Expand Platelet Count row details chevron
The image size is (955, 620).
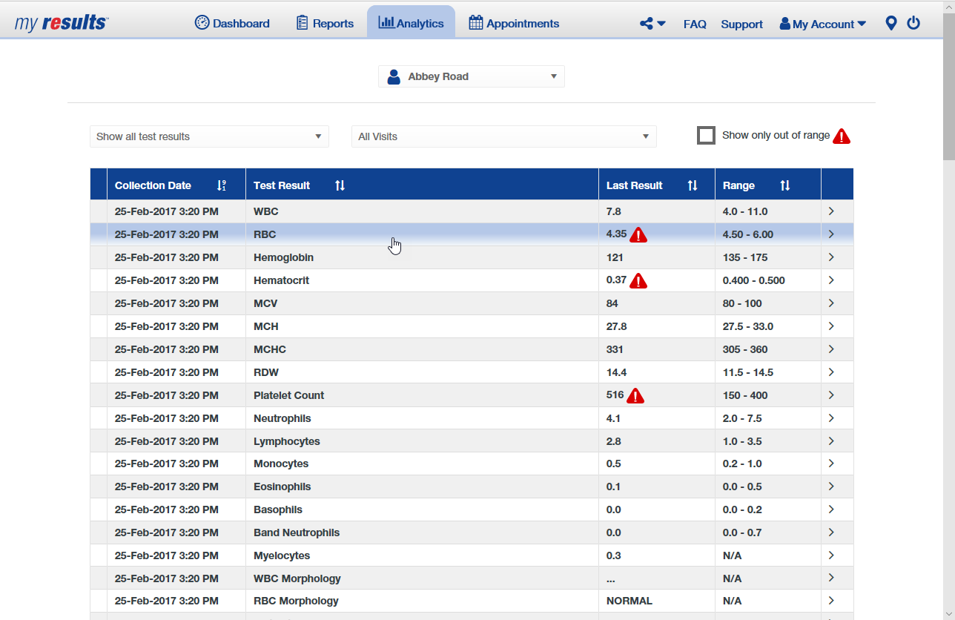click(831, 395)
